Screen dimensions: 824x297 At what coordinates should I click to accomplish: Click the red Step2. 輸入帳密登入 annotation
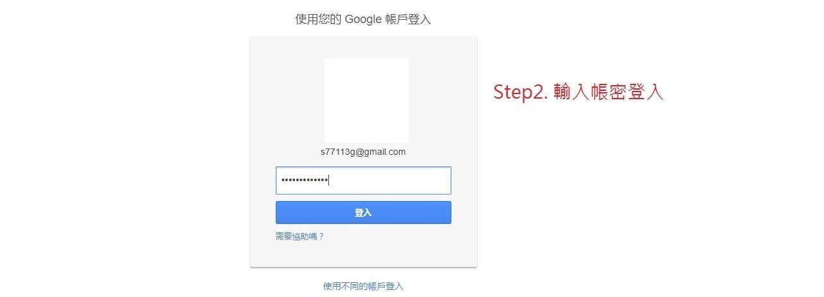click(x=578, y=92)
